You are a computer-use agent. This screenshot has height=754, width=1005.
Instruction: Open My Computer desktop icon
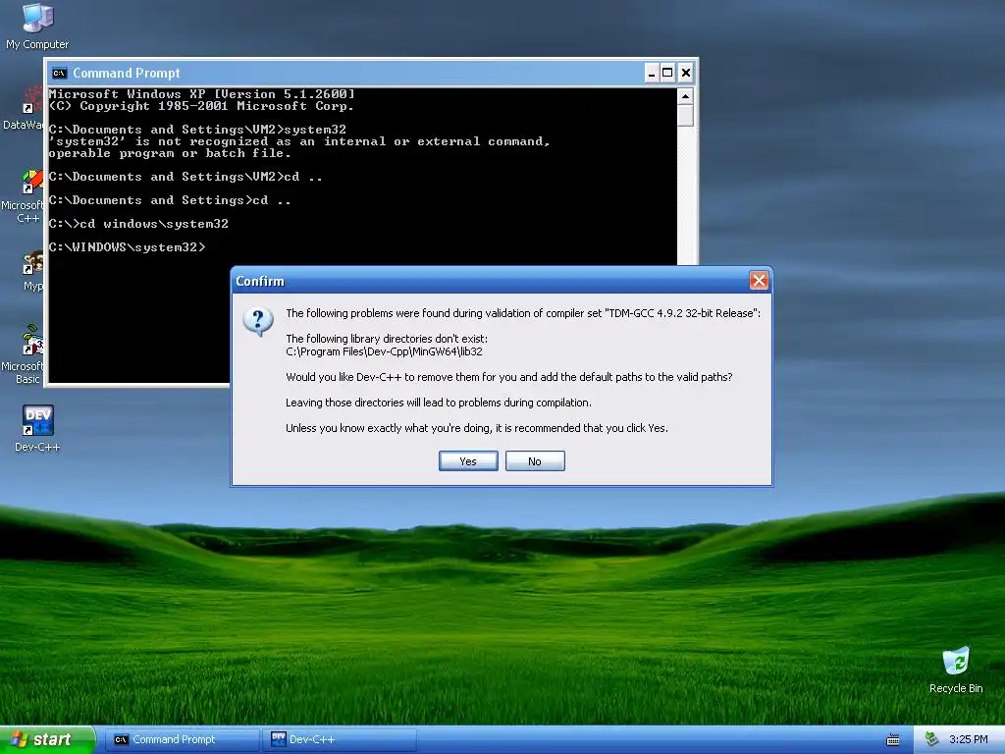point(37,26)
